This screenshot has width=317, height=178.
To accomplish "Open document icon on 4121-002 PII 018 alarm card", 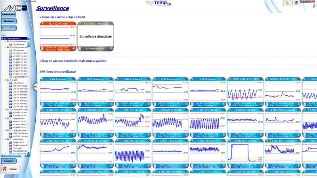I will (x=42, y=49).
